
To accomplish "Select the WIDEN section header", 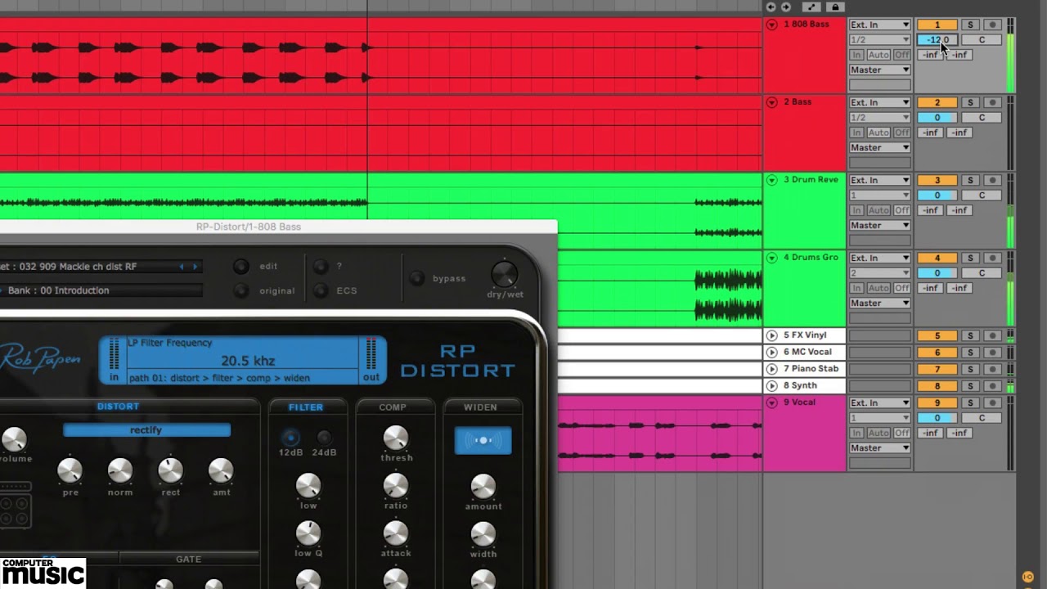I will click(x=480, y=407).
